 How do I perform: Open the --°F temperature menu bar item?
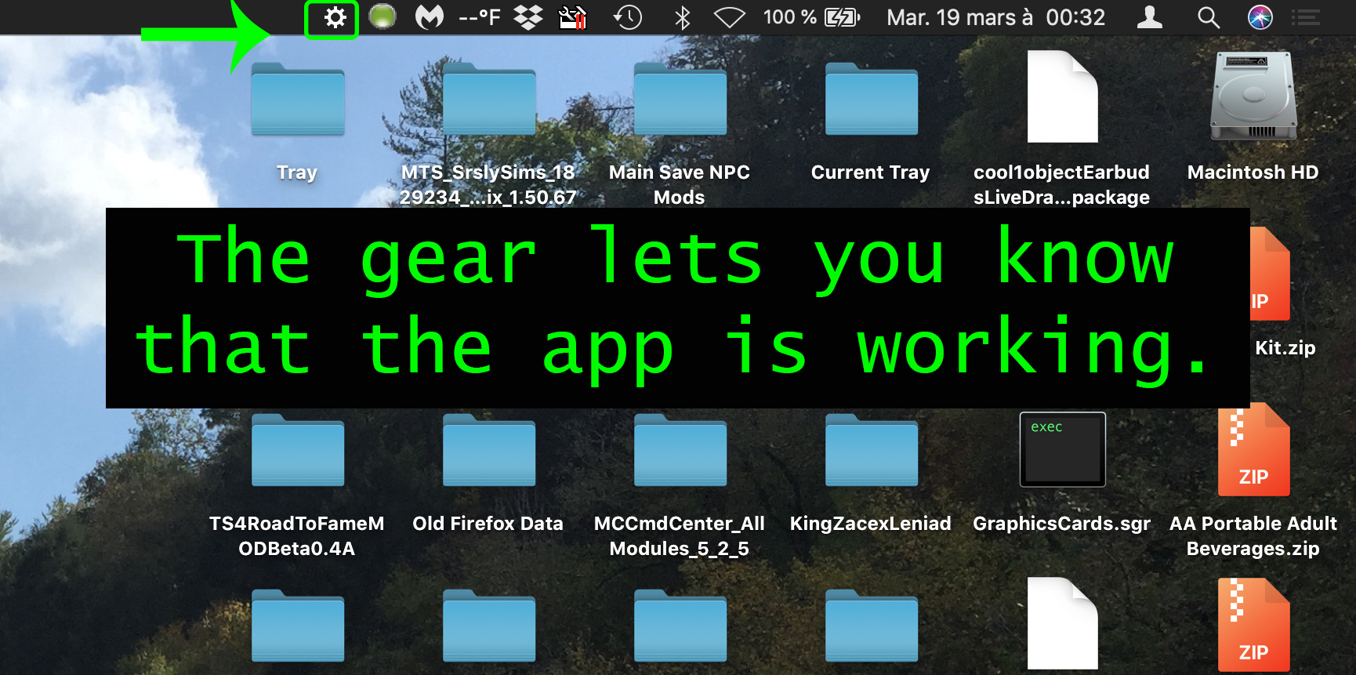[x=479, y=17]
